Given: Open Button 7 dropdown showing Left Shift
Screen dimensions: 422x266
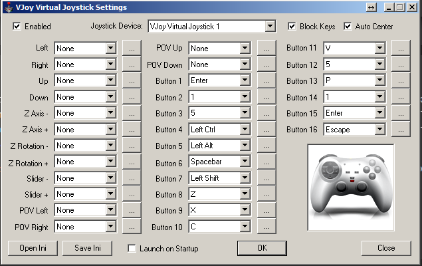Looking at the screenshot, I should (245, 178).
